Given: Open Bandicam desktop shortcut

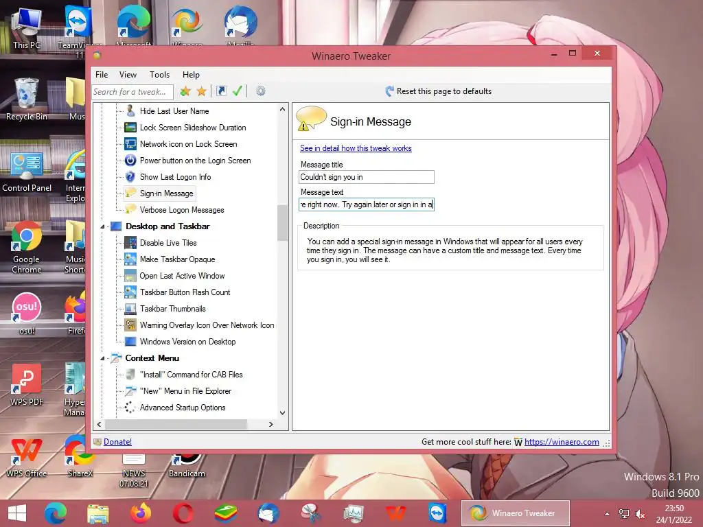Looking at the screenshot, I should coord(187,466).
